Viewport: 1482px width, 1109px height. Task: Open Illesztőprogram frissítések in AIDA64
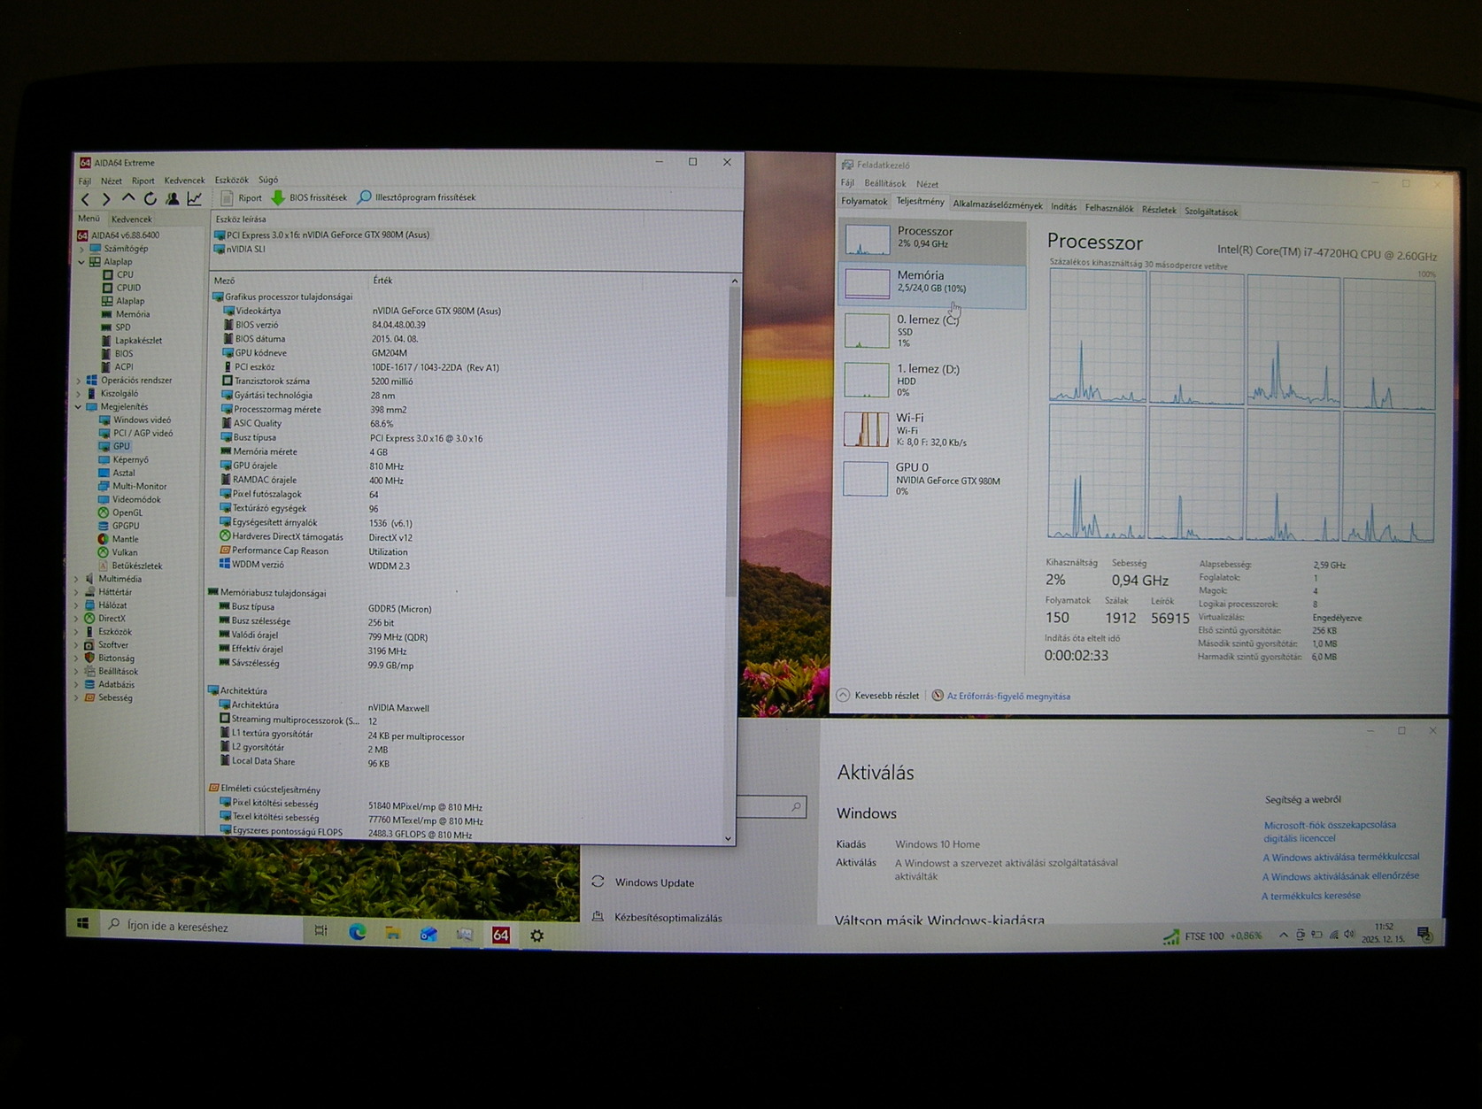(416, 197)
